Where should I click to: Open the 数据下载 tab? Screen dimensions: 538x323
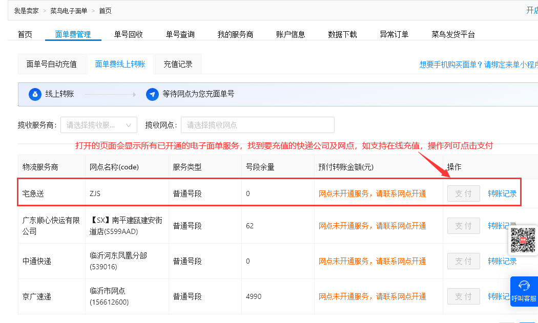coord(342,35)
